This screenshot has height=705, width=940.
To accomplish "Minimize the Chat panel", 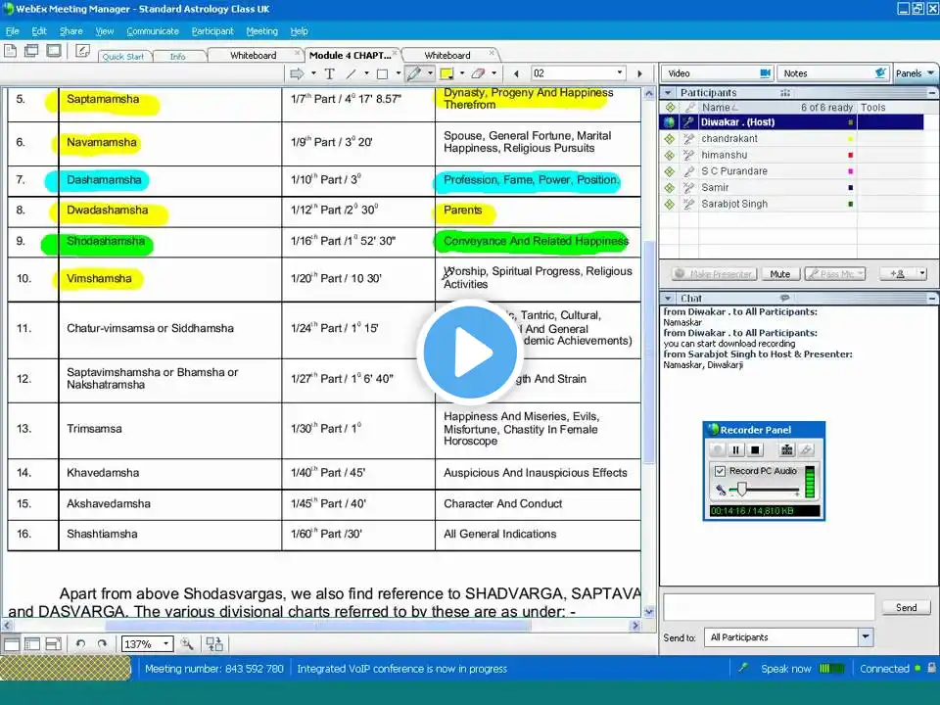I will (931, 298).
